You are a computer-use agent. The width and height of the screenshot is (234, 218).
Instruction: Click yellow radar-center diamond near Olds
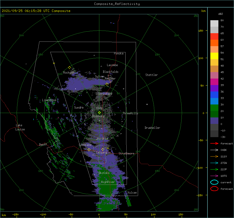coord(99,113)
